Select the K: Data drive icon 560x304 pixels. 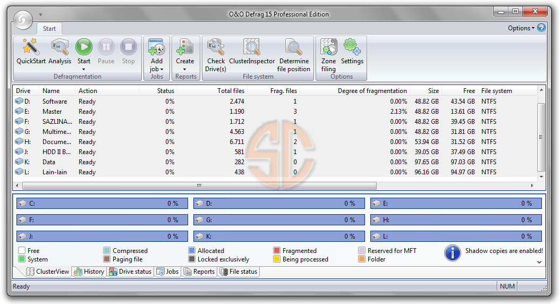[x=19, y=162]
